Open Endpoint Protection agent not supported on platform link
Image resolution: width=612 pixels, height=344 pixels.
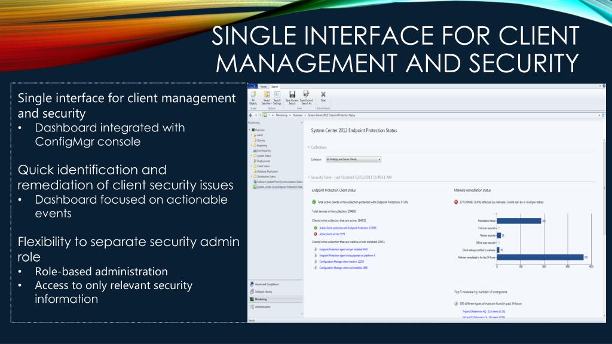(x=347, y=256)
